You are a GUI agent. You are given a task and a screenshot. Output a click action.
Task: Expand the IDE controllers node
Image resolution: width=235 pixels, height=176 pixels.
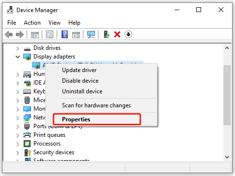click(17, 83)
